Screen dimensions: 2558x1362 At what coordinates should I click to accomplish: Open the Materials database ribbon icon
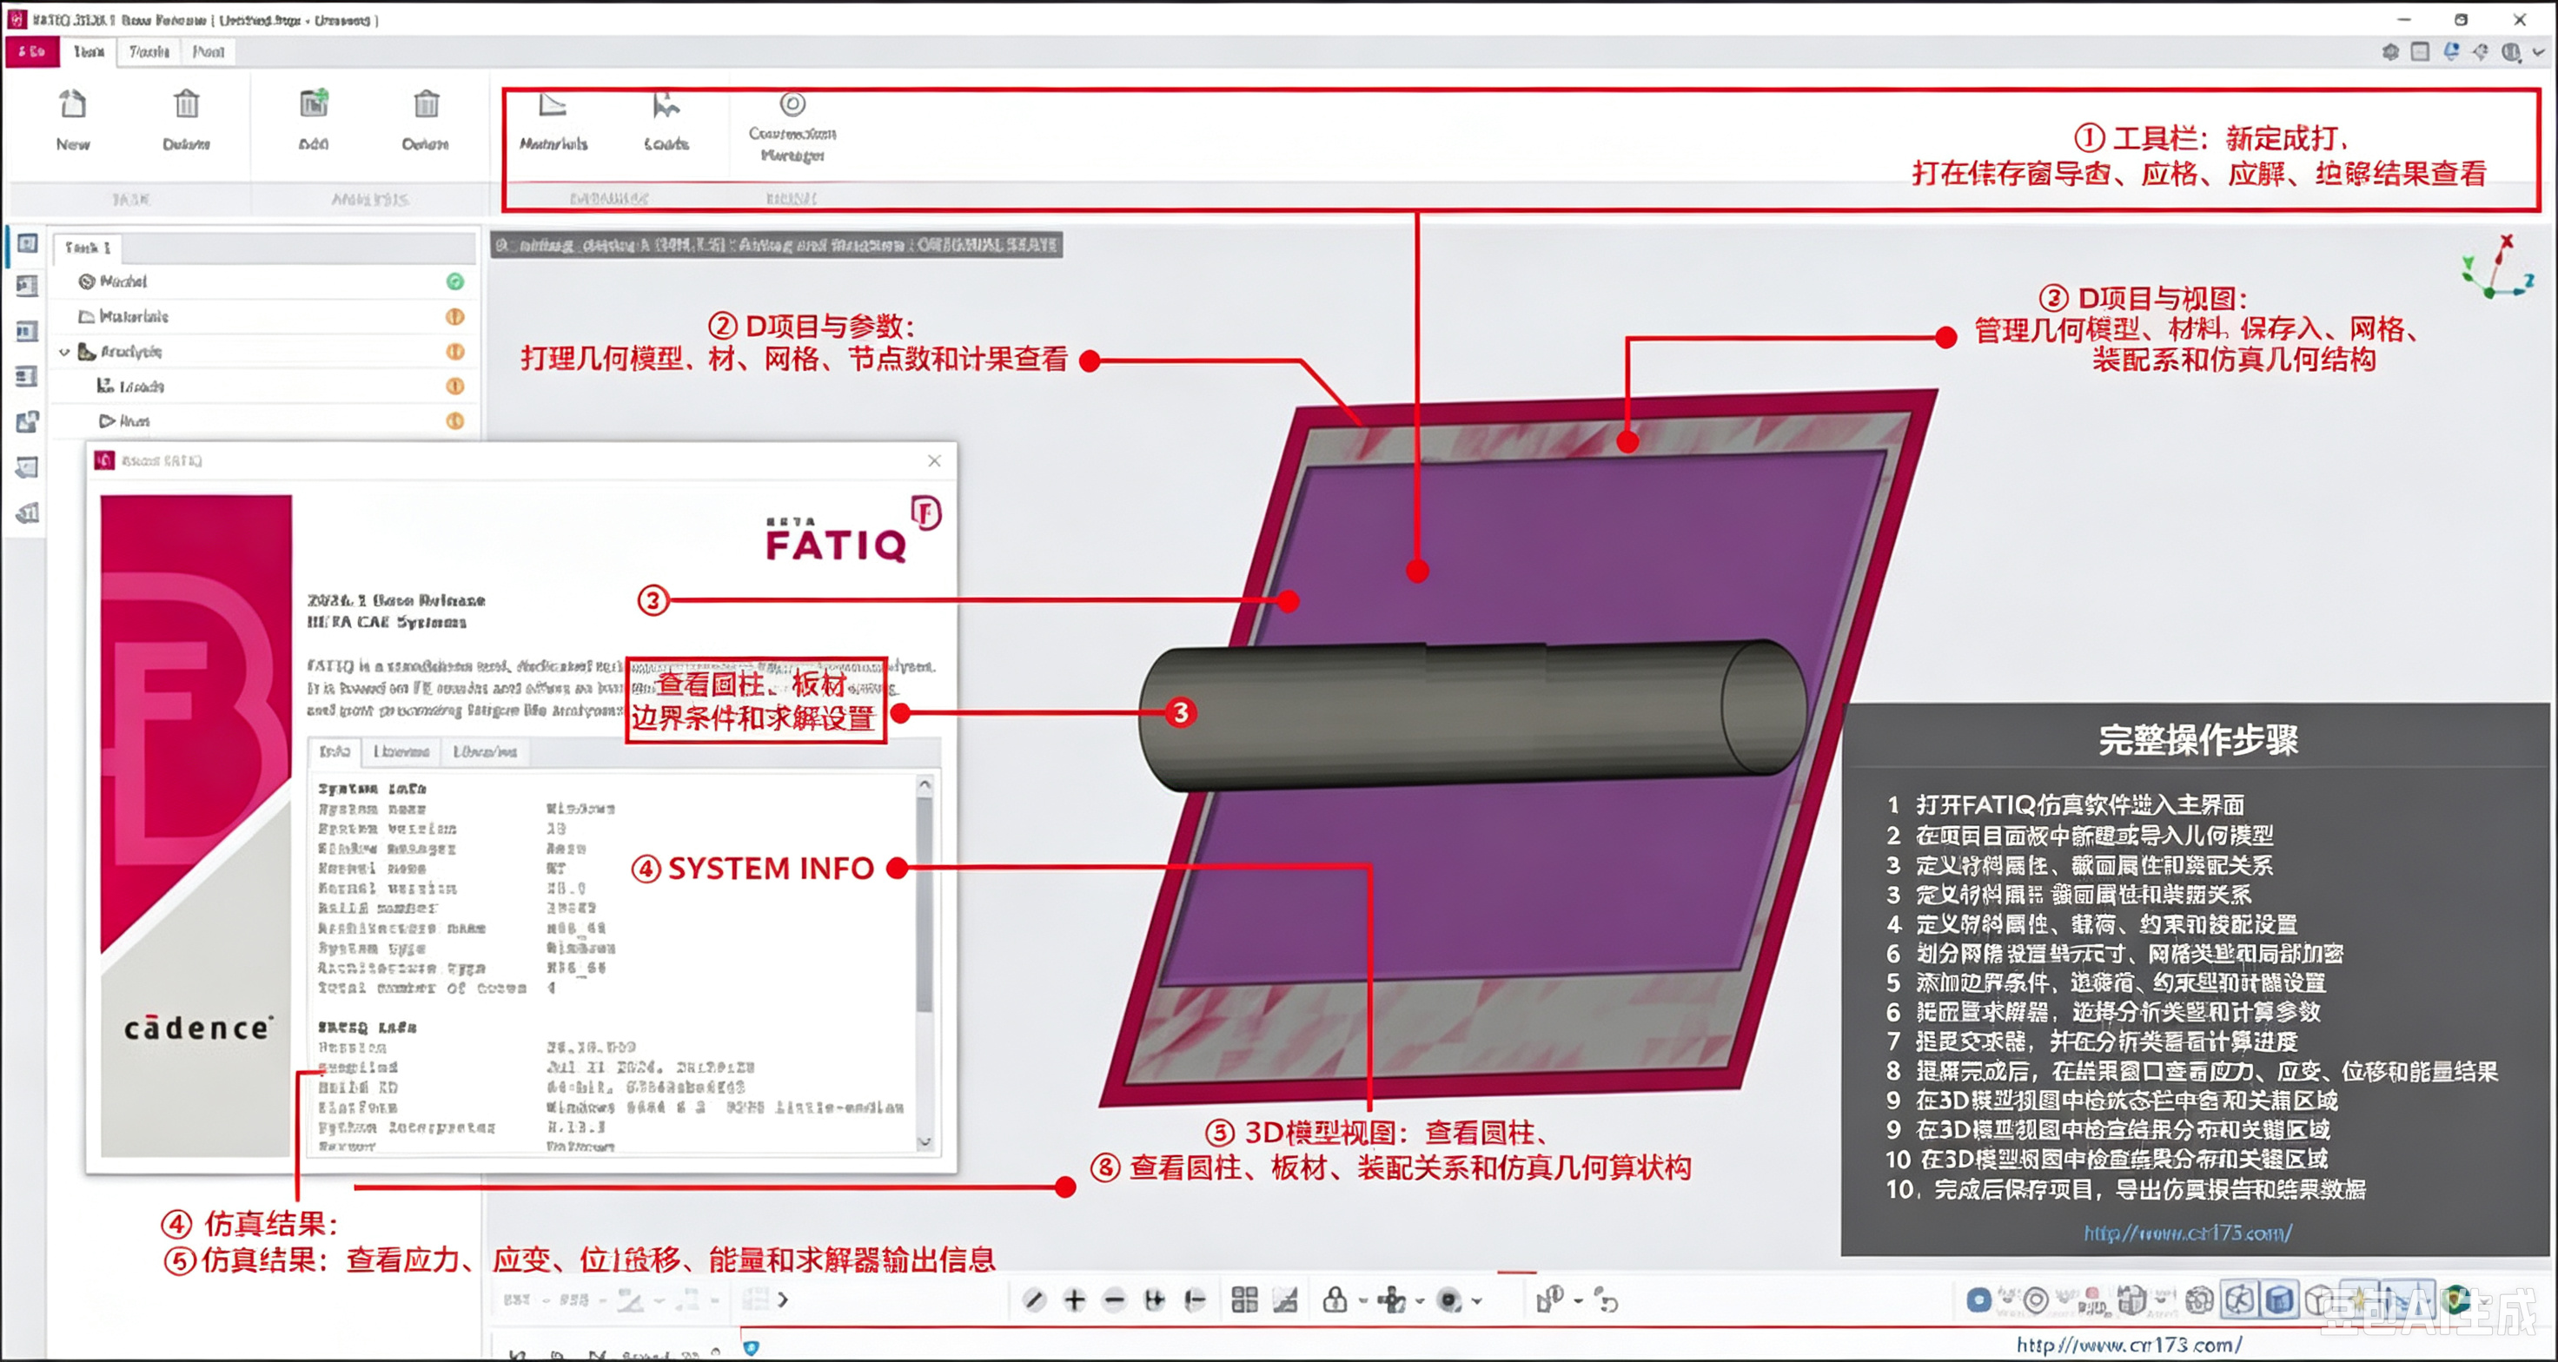point(553,104)
